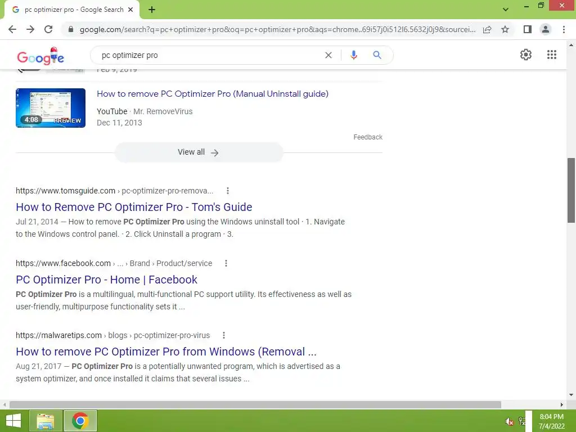Click the vertical scrollbar thumb

click(x=571, y=190)
